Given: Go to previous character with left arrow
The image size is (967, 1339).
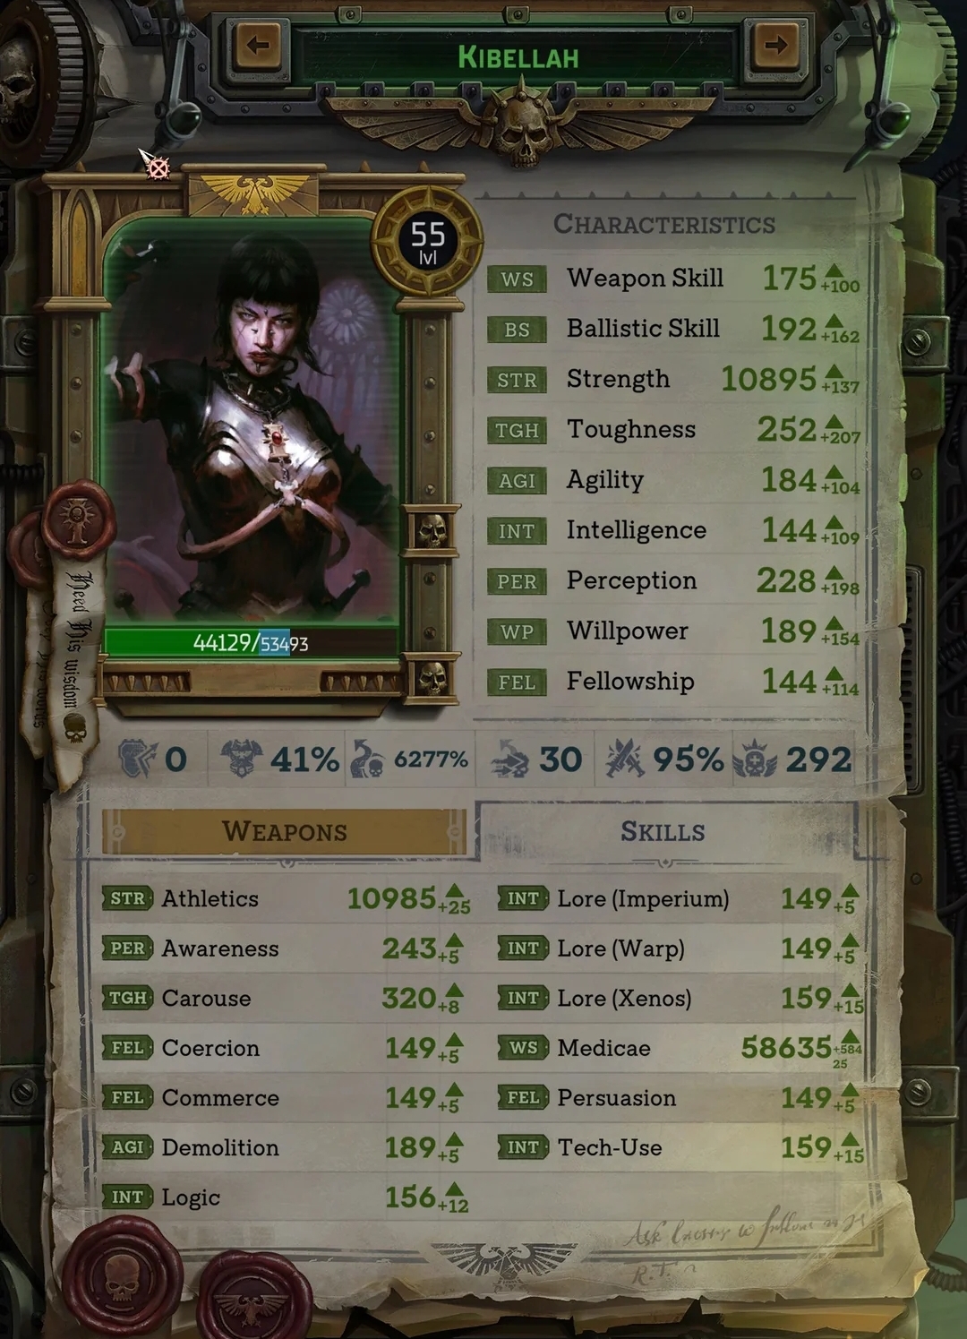Looking at the screenshot, I should [258, 46].
